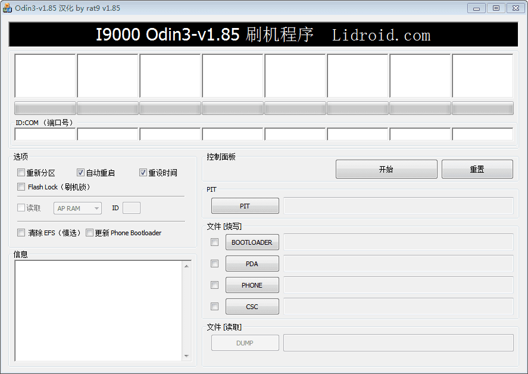Click the message log scroll-down arrow
The width and height of the screenshot is (528, 374).
(186, 356)
